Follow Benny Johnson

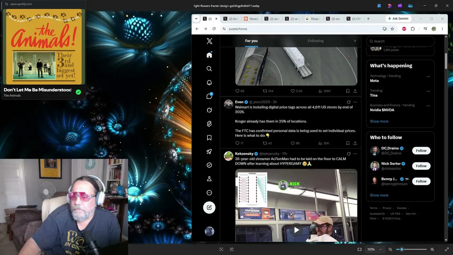421,181
